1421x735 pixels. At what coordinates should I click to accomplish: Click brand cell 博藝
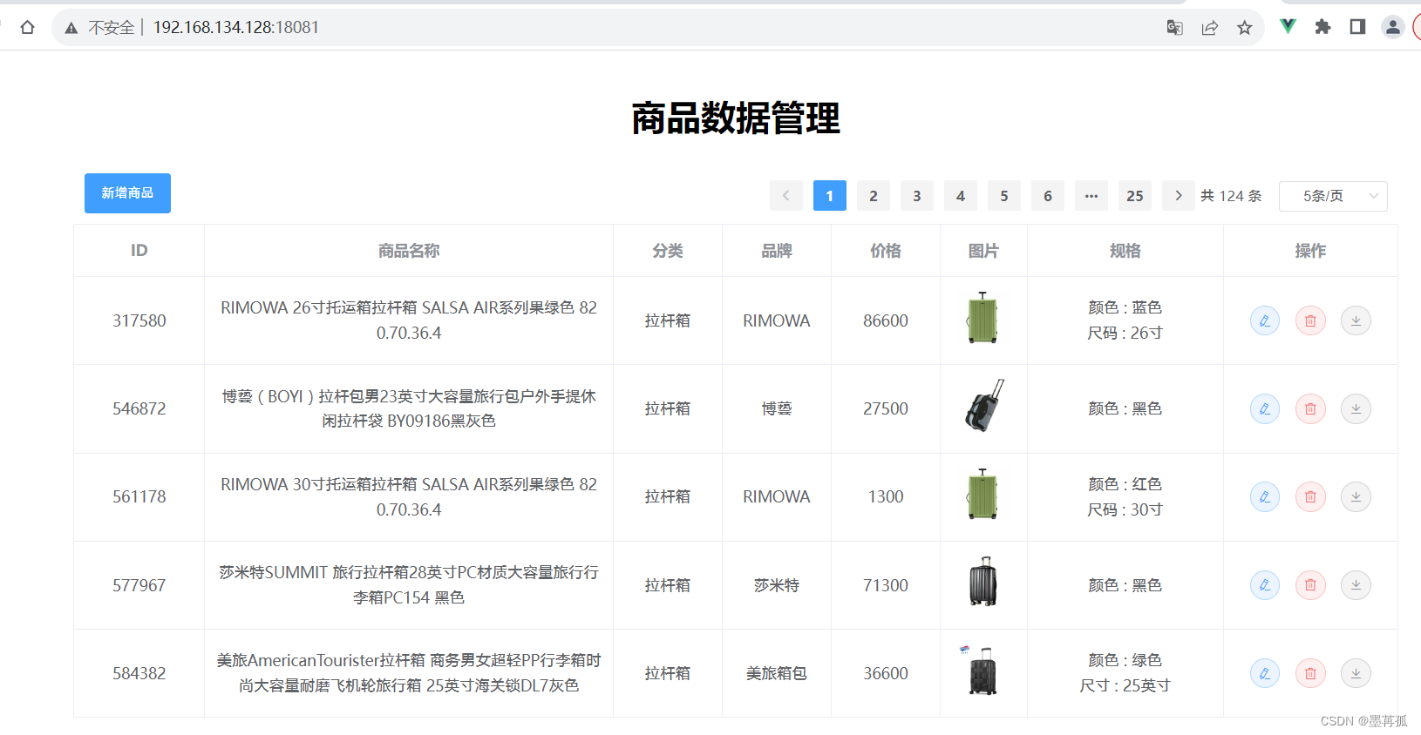click(777, 408)
